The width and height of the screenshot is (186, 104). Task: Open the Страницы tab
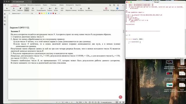tap(53, 5)
